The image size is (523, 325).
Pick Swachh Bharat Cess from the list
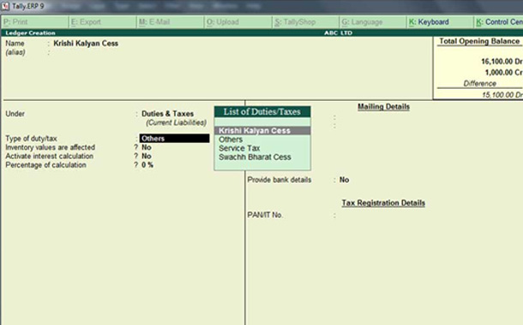262,157
